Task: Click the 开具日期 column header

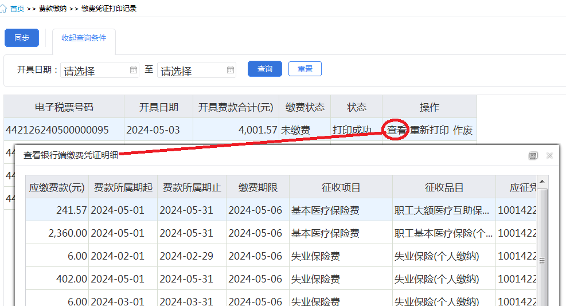Action: (x=158, y=107)
